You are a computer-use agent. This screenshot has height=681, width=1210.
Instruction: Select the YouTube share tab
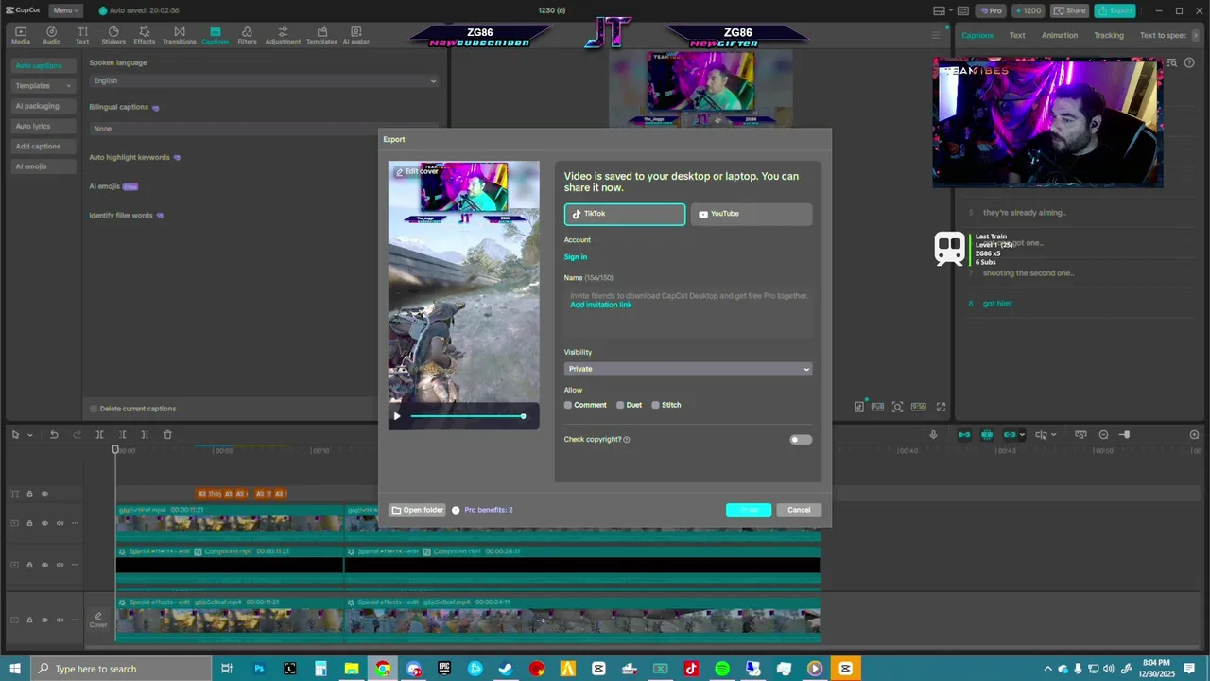751,214
